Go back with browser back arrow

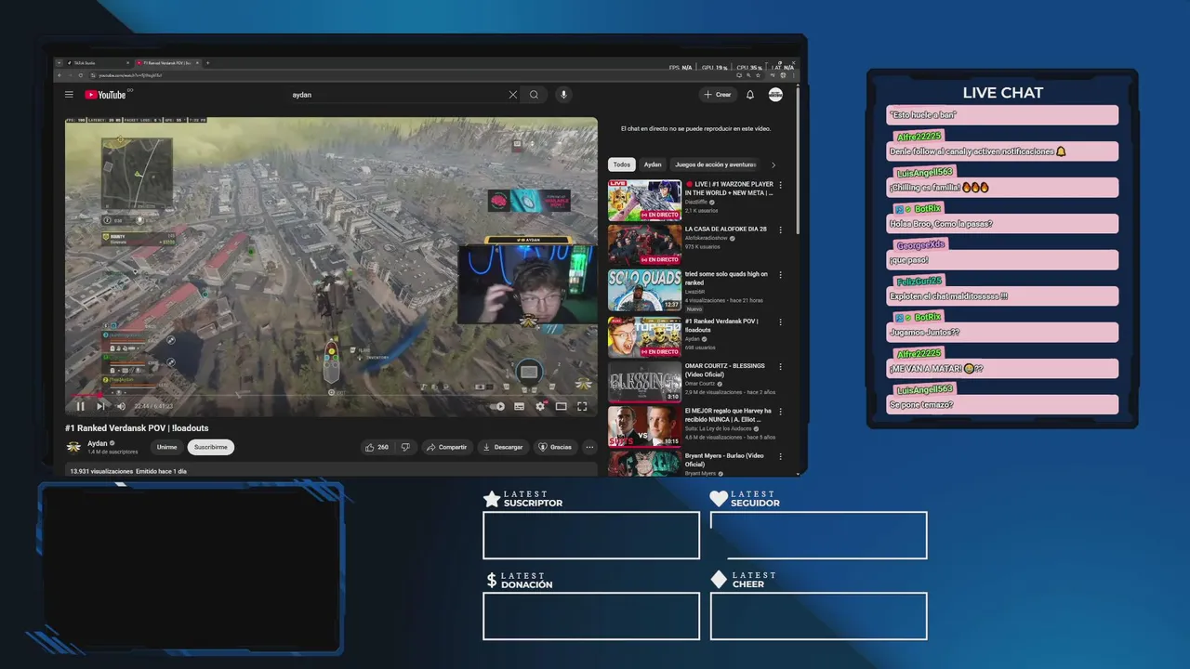pyautogui.click(x=59, y=74)
